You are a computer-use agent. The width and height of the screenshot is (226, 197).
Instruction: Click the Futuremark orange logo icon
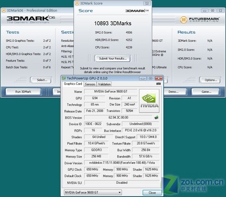184,19
